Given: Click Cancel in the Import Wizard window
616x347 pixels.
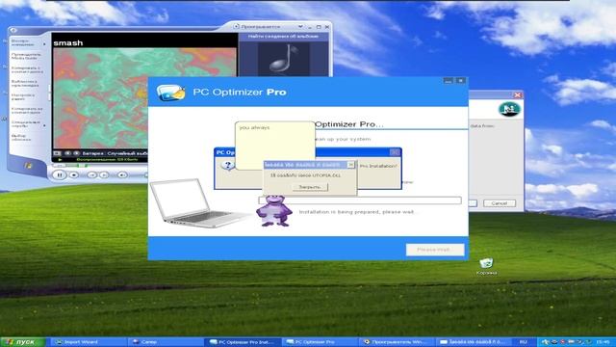Looking at the screenshot, I should [x=499, y=203].
